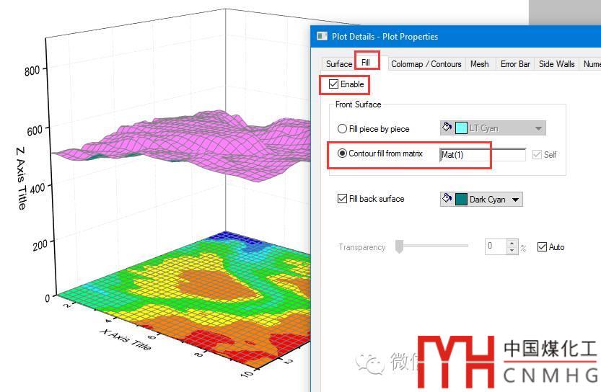601x392 pixels.
Task: Switch to the Surface tab
Action: (x=339, y=64)
